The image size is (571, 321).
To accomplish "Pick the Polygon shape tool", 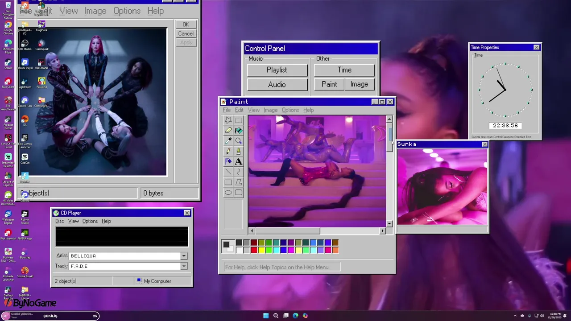I will (239, 182).
